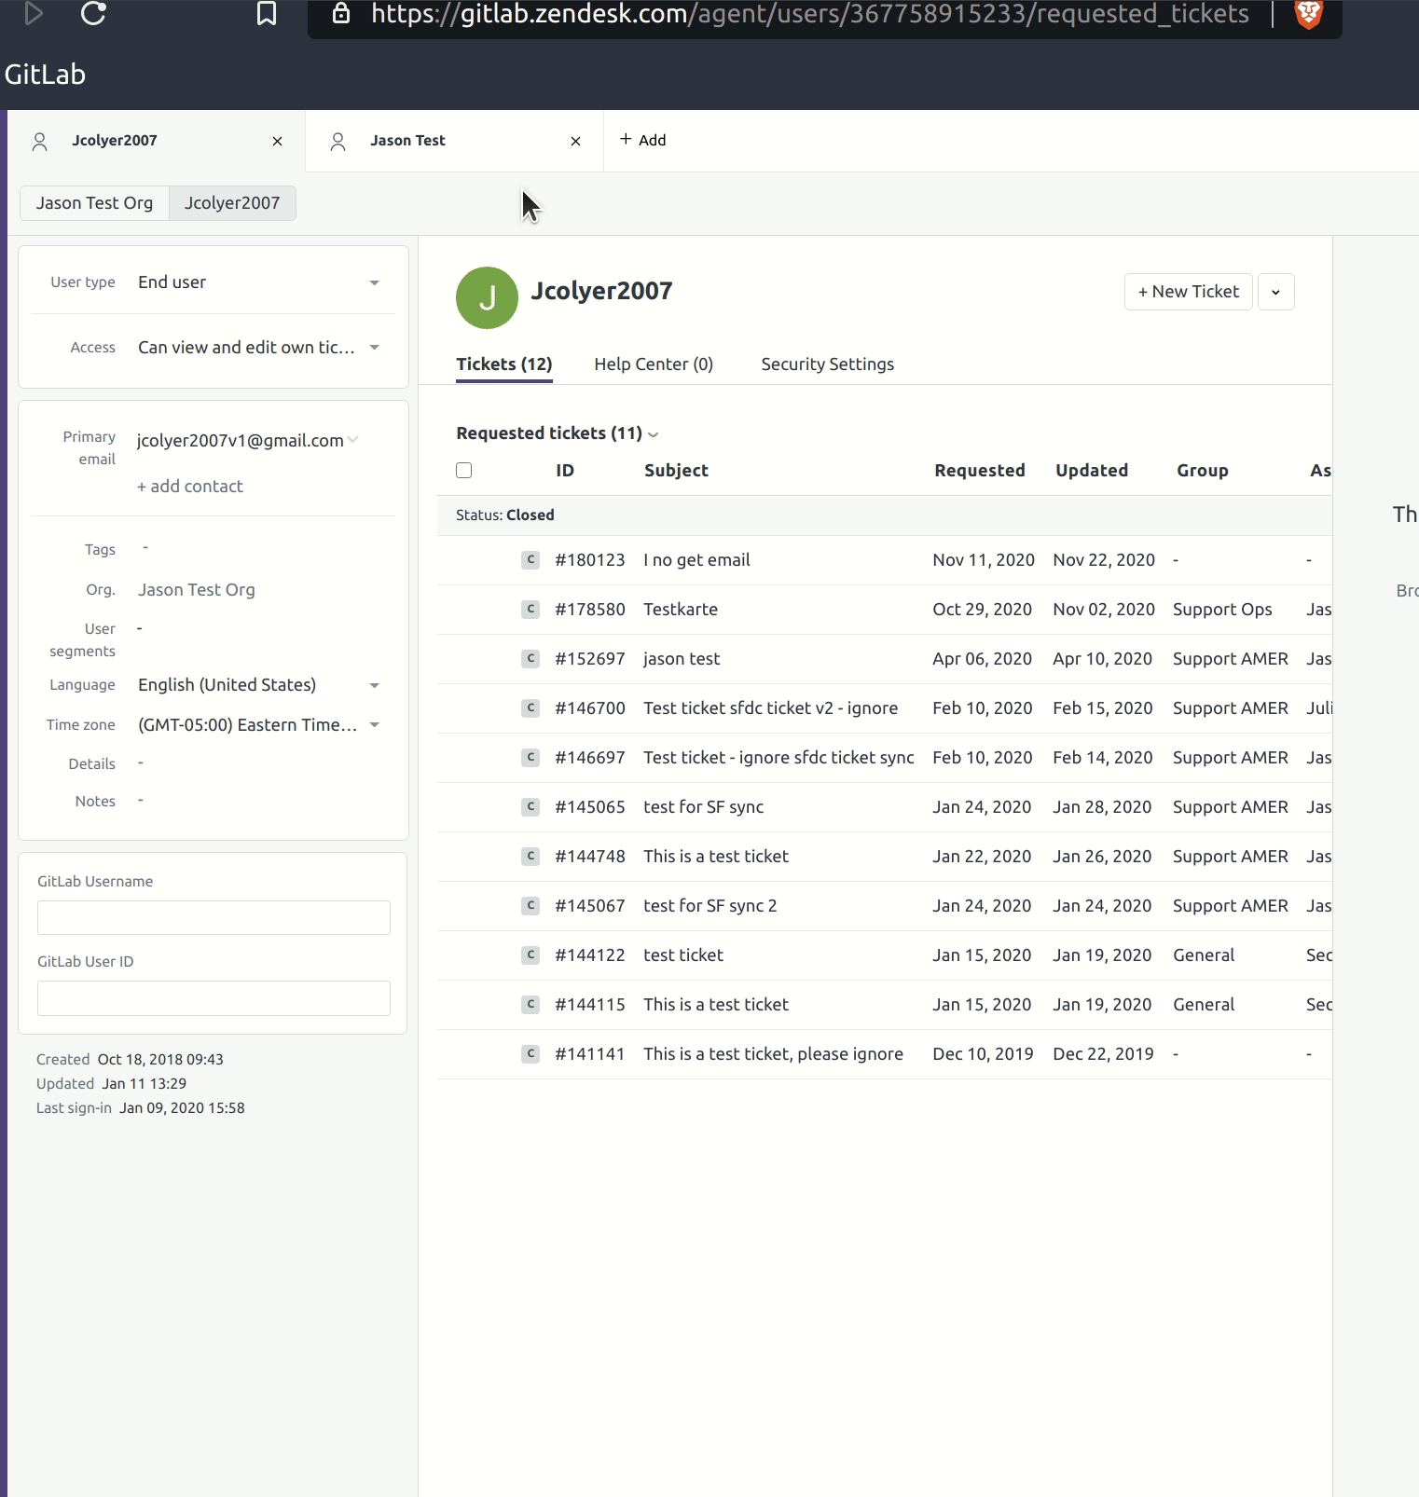Click the browser reload icon
The width and height of the screenshot is (1419, 1497).
point(93,13)
